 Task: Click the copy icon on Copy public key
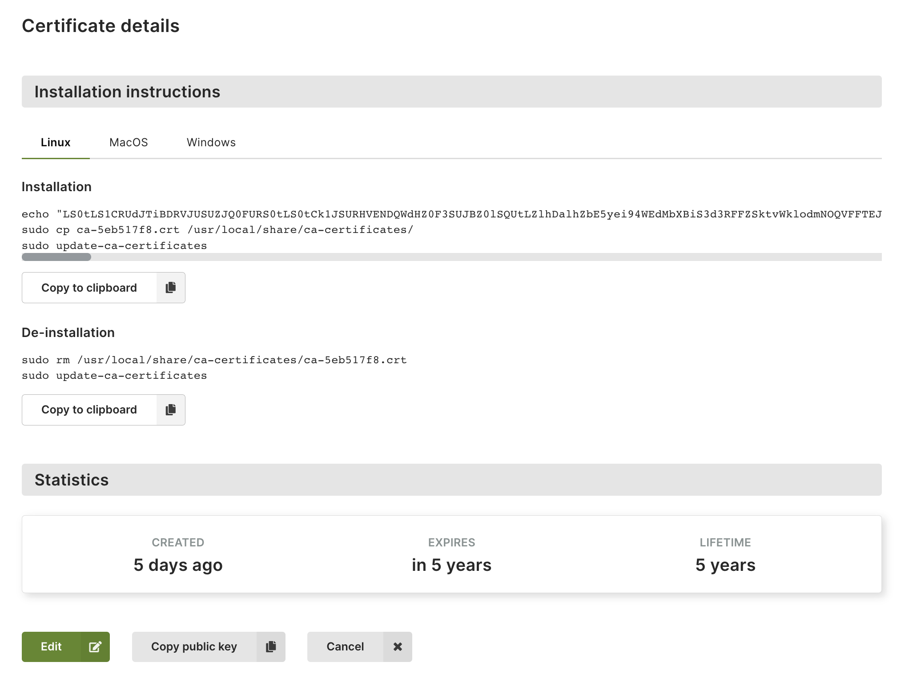click(271, 646)
